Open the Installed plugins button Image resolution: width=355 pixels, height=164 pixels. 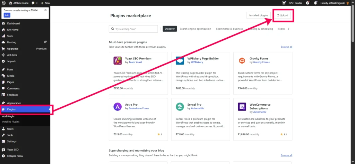259,16
